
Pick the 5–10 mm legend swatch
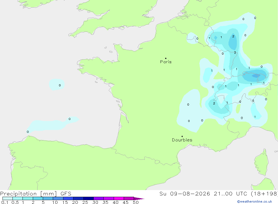click(48, 198)
